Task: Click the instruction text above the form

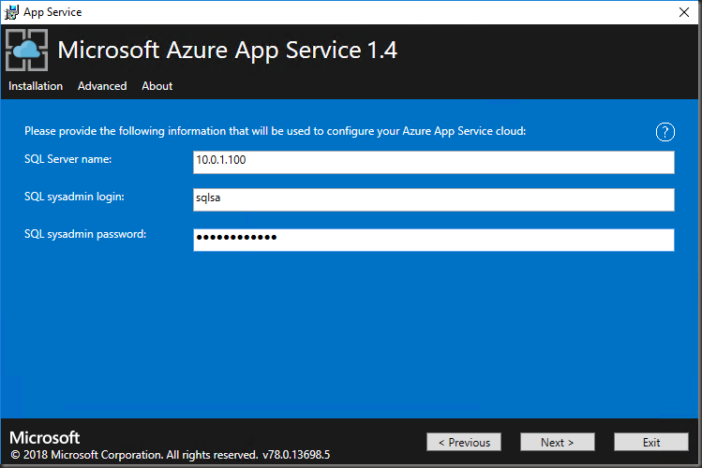Action: pos(275,131)
